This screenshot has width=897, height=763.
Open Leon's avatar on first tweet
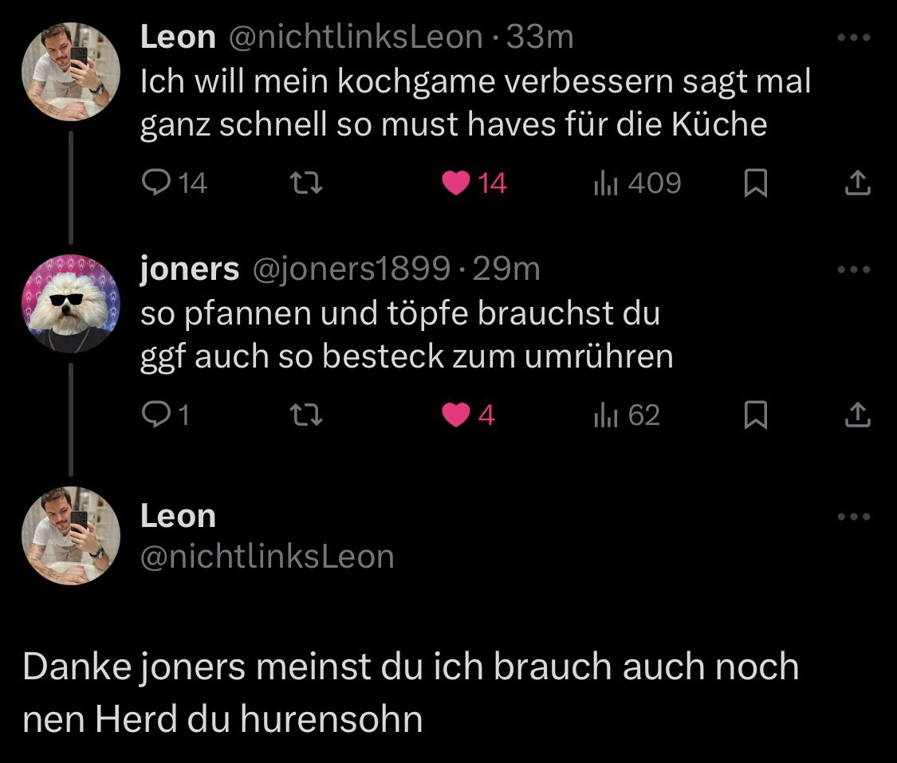click(71, 71)
